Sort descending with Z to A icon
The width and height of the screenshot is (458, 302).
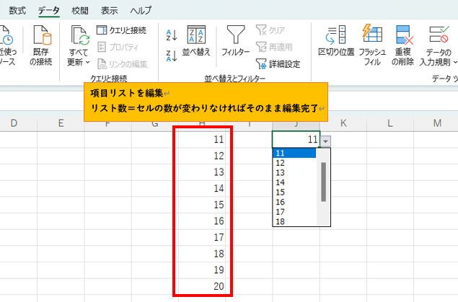coord(172,55)
